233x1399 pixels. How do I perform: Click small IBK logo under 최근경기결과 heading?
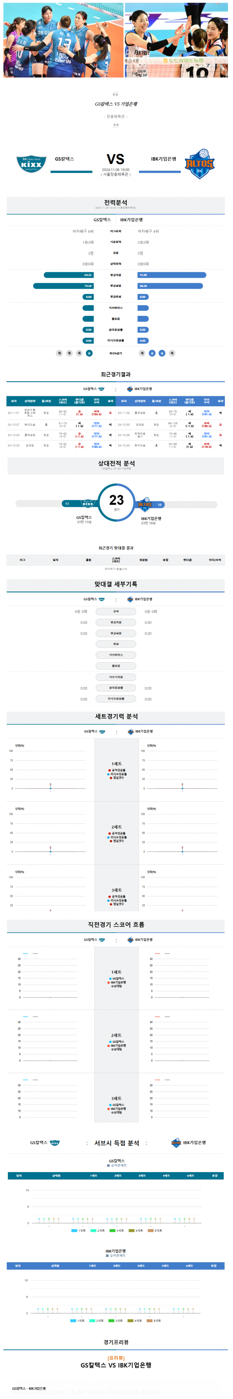(130, 389)
